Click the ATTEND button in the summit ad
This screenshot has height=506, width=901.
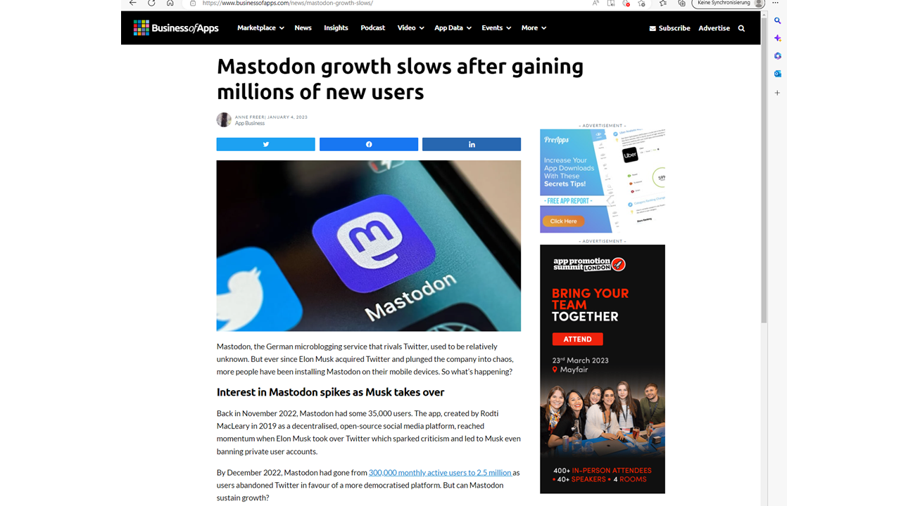577,339
